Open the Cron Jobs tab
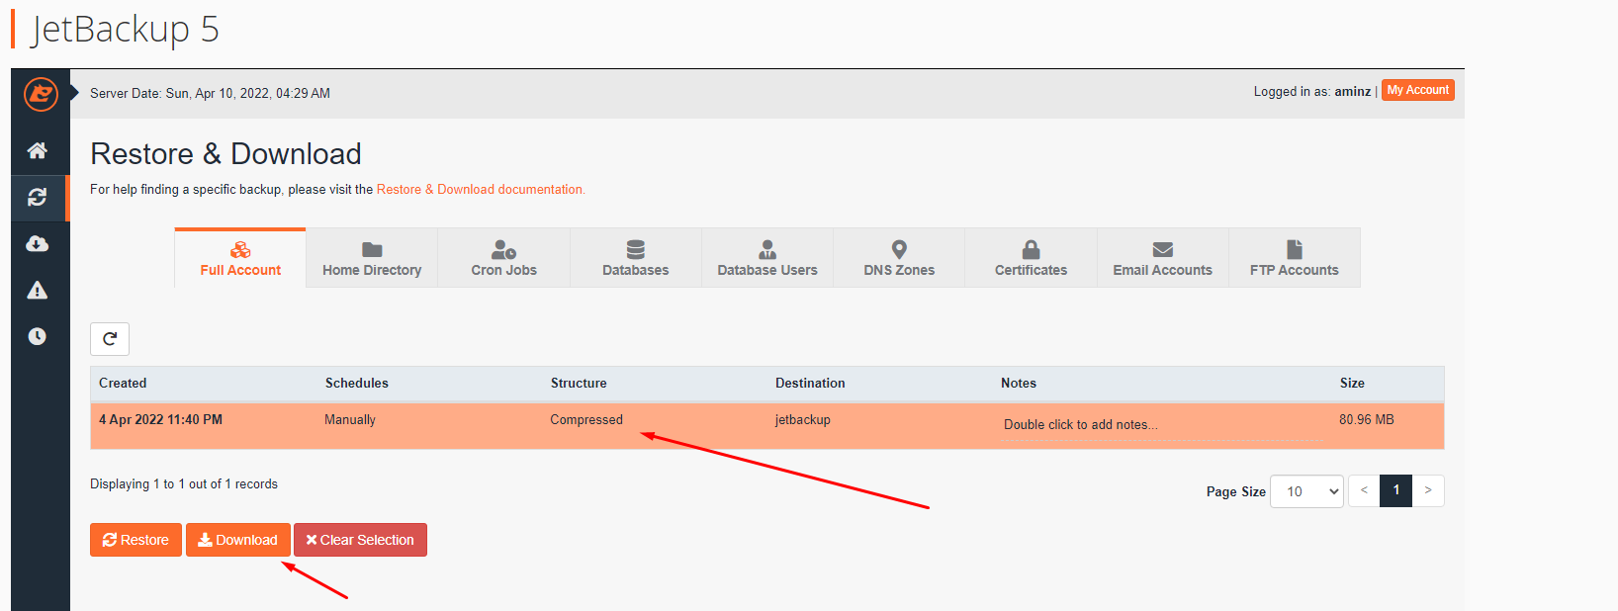The image size is (1618, 611). point(503,258)
